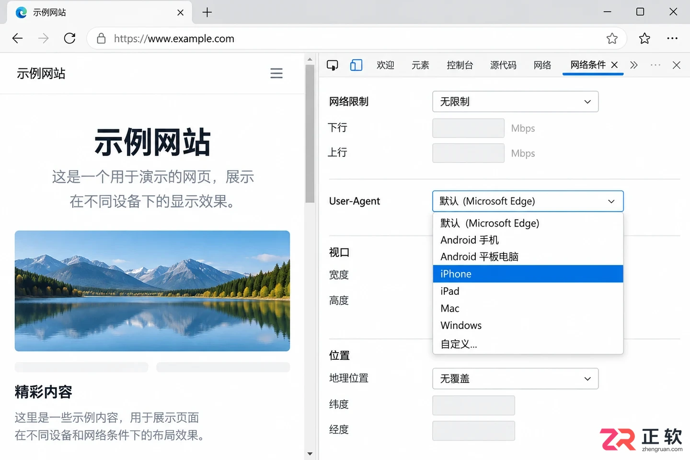The height and width of the screenshot is (460, 690).
Task: Close the 网络条件 tab in DevTools
Action: click(614, 65)
